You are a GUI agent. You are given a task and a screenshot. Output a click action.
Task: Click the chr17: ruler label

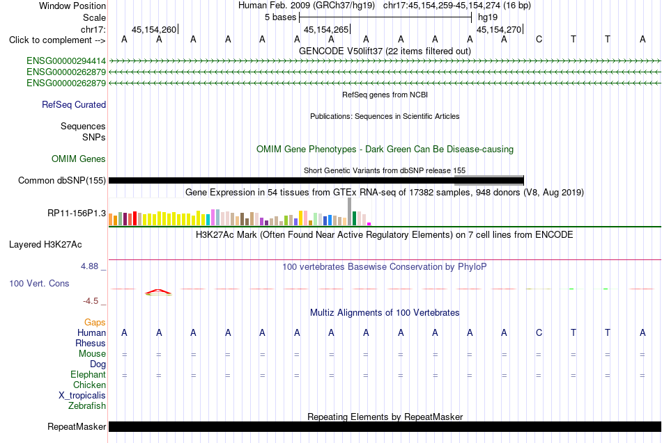(x=93, y=29)
